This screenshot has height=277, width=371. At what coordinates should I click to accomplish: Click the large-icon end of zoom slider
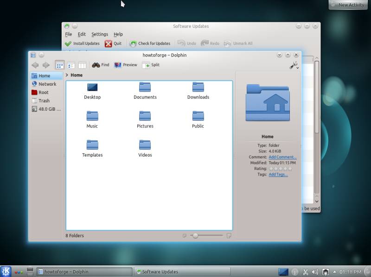tap(229, 236)
